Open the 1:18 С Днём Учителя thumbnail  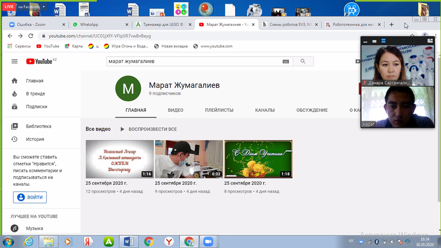[x=258, y=159]
